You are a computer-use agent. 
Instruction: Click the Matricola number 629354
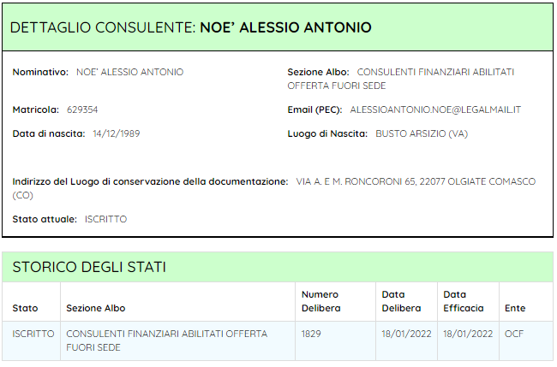coord(82,110)
